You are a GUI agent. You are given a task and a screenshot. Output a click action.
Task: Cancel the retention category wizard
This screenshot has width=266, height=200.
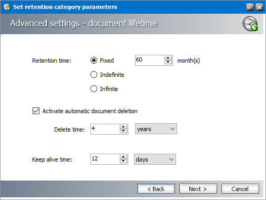point(240,189)
